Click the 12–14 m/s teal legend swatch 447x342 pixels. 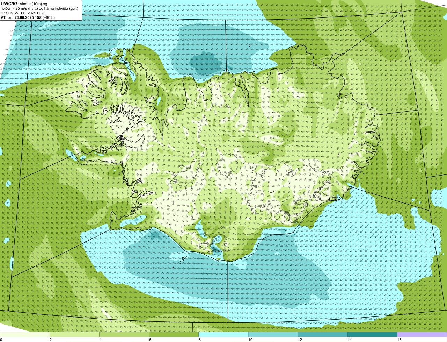pos(323,335)
